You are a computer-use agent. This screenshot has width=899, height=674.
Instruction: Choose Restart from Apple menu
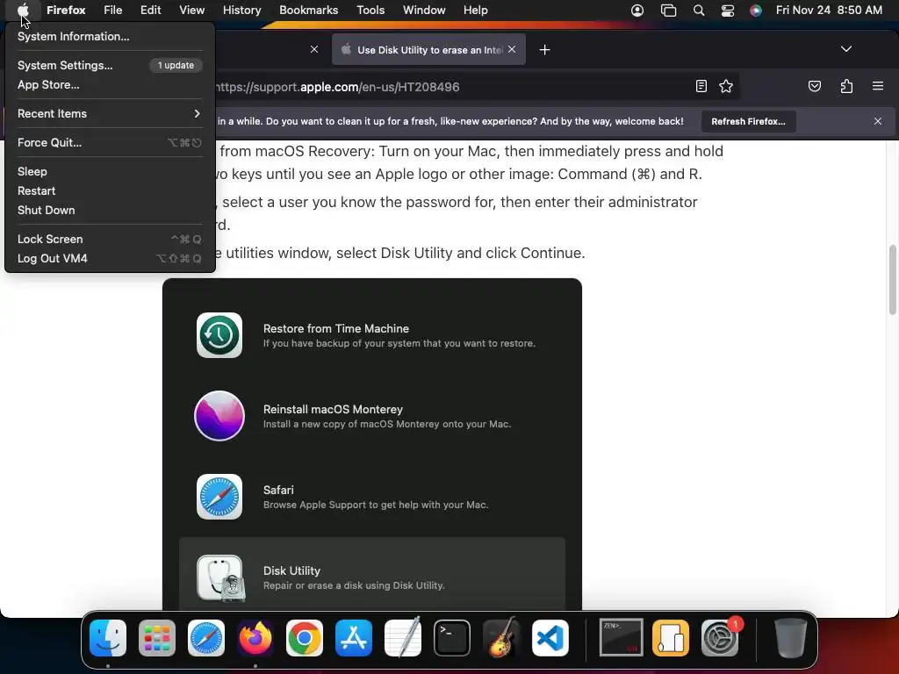pos(110,190)
